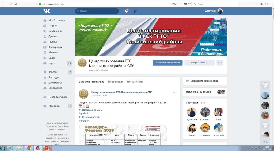
Task: Open the music note player icon
Action: pyautogui.click(x=135, y=11)
